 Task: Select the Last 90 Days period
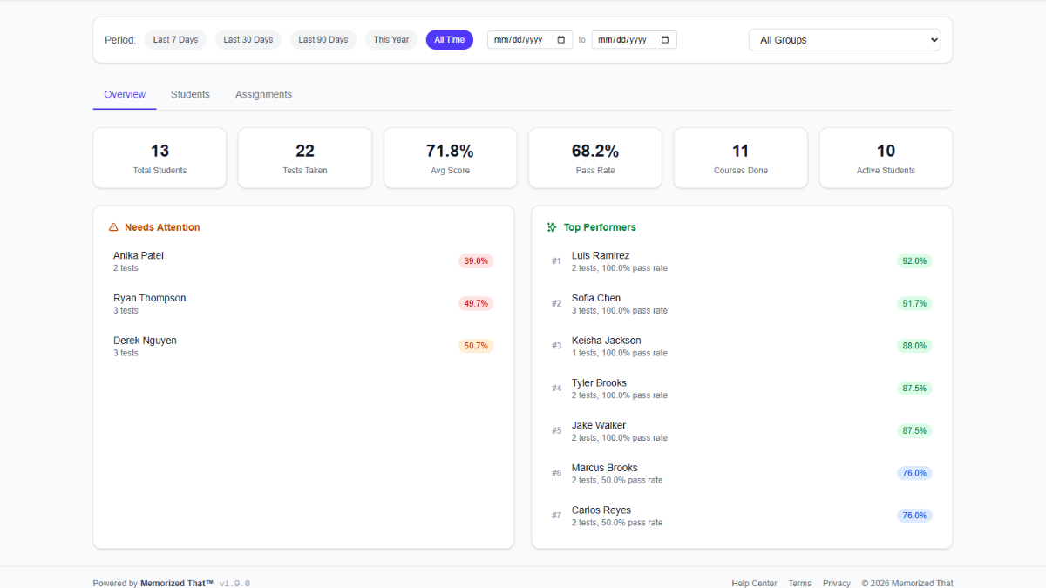(323, 40)
